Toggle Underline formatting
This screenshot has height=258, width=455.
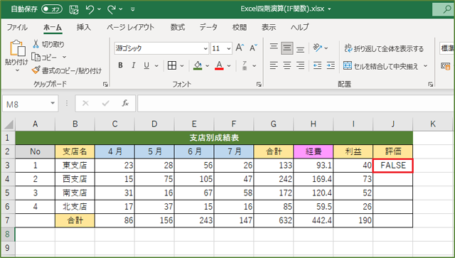pyautogui.click(x=146, y=65)
